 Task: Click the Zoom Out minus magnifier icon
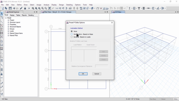point(46,8)
